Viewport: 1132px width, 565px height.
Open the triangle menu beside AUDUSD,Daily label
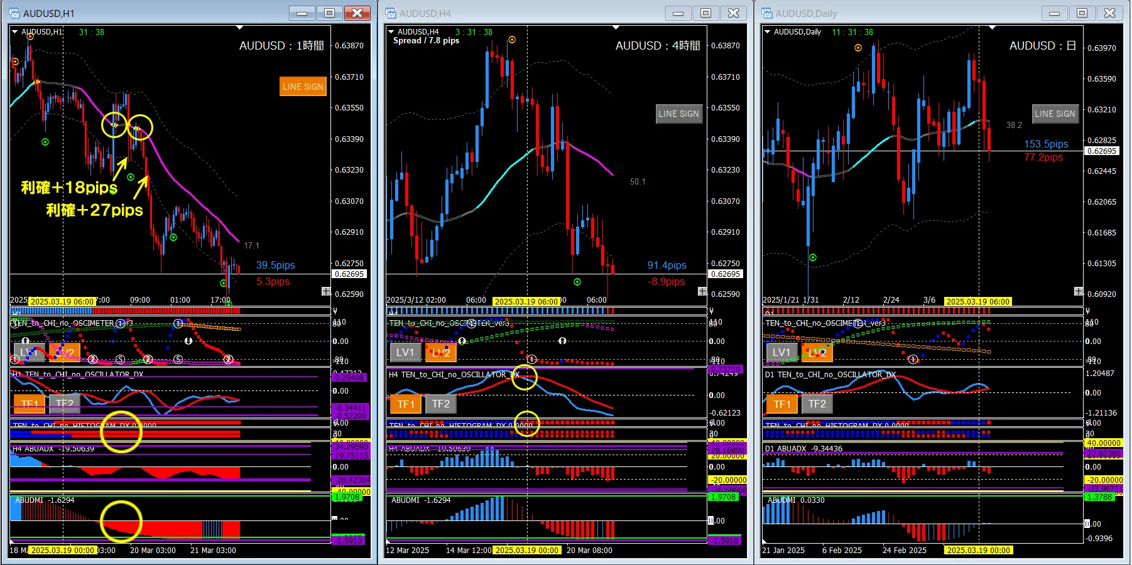point(767,31)
